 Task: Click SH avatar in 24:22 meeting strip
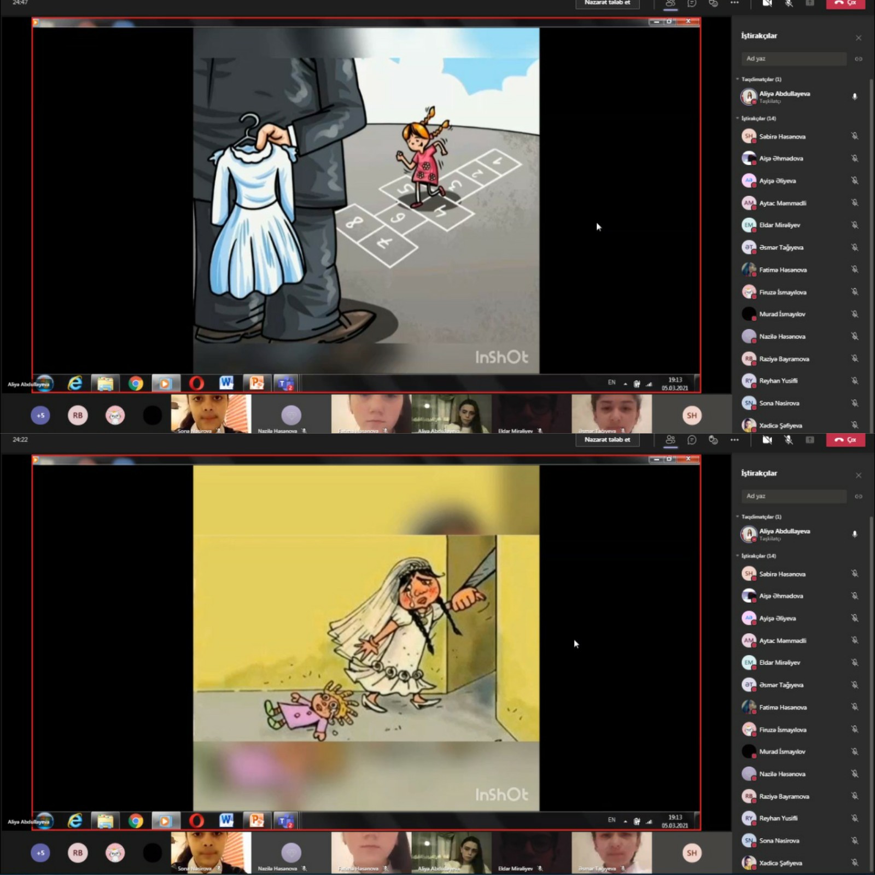pyautogui.click(x=692, y=853)
